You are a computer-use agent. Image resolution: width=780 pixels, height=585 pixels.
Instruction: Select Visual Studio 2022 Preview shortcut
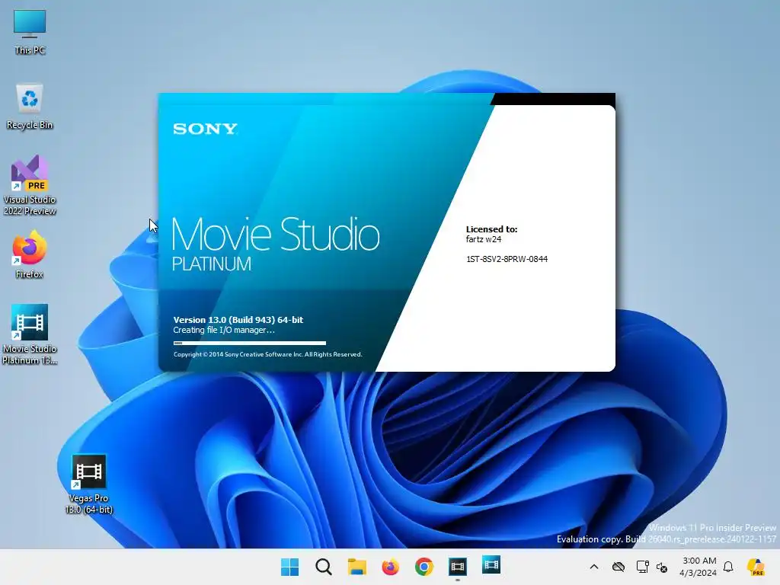point(30,185)
